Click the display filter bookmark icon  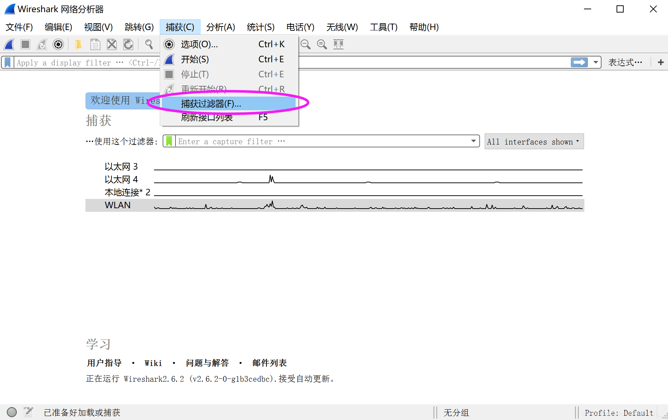(8, 62)
